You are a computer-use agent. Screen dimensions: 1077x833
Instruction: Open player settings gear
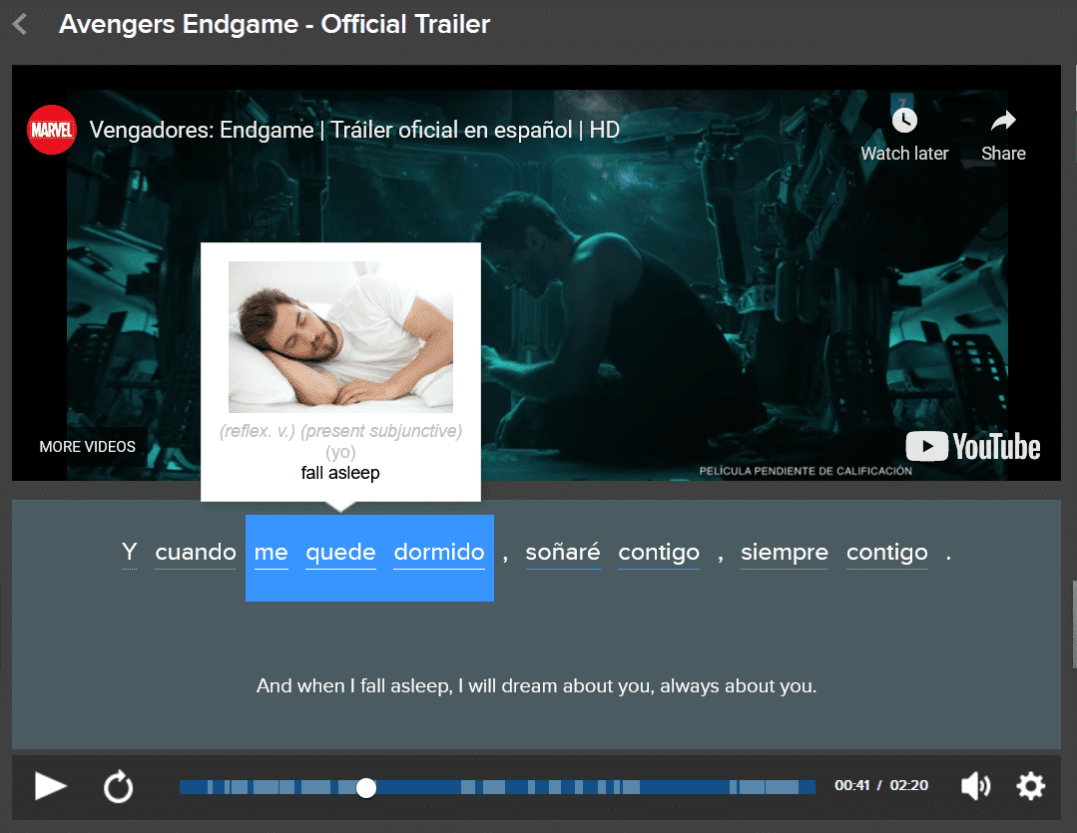click(x=1030, y=786)
